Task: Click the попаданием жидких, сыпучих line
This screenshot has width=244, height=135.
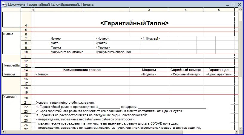Action: [x=119, y=128]
